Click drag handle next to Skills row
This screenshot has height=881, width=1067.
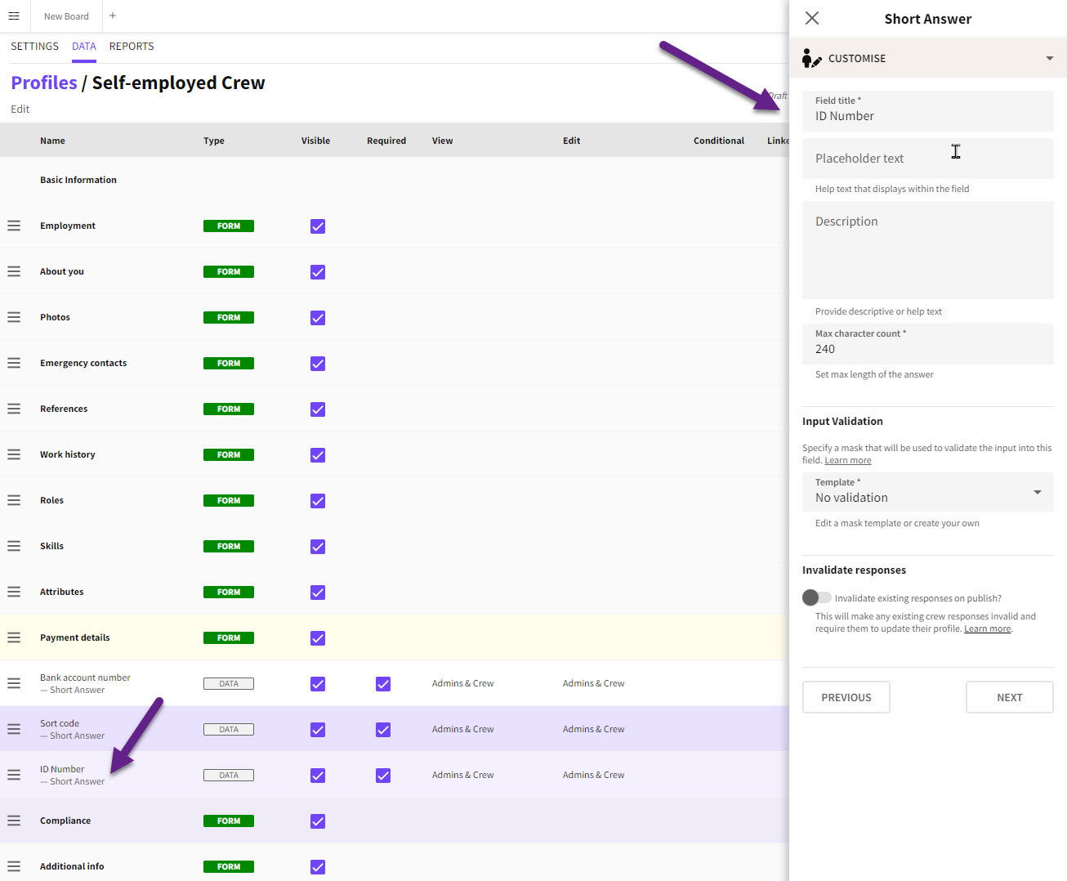[x=14, y=546]
